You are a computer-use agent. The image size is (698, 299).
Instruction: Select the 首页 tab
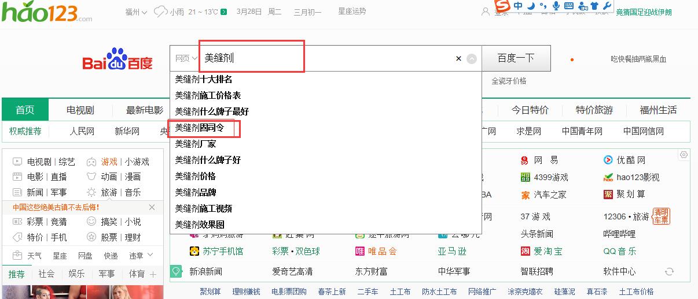click(x=25, y=110)
